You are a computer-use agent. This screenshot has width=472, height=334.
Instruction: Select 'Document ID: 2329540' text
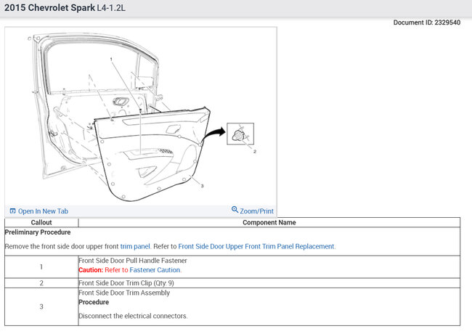coord(426,23)
